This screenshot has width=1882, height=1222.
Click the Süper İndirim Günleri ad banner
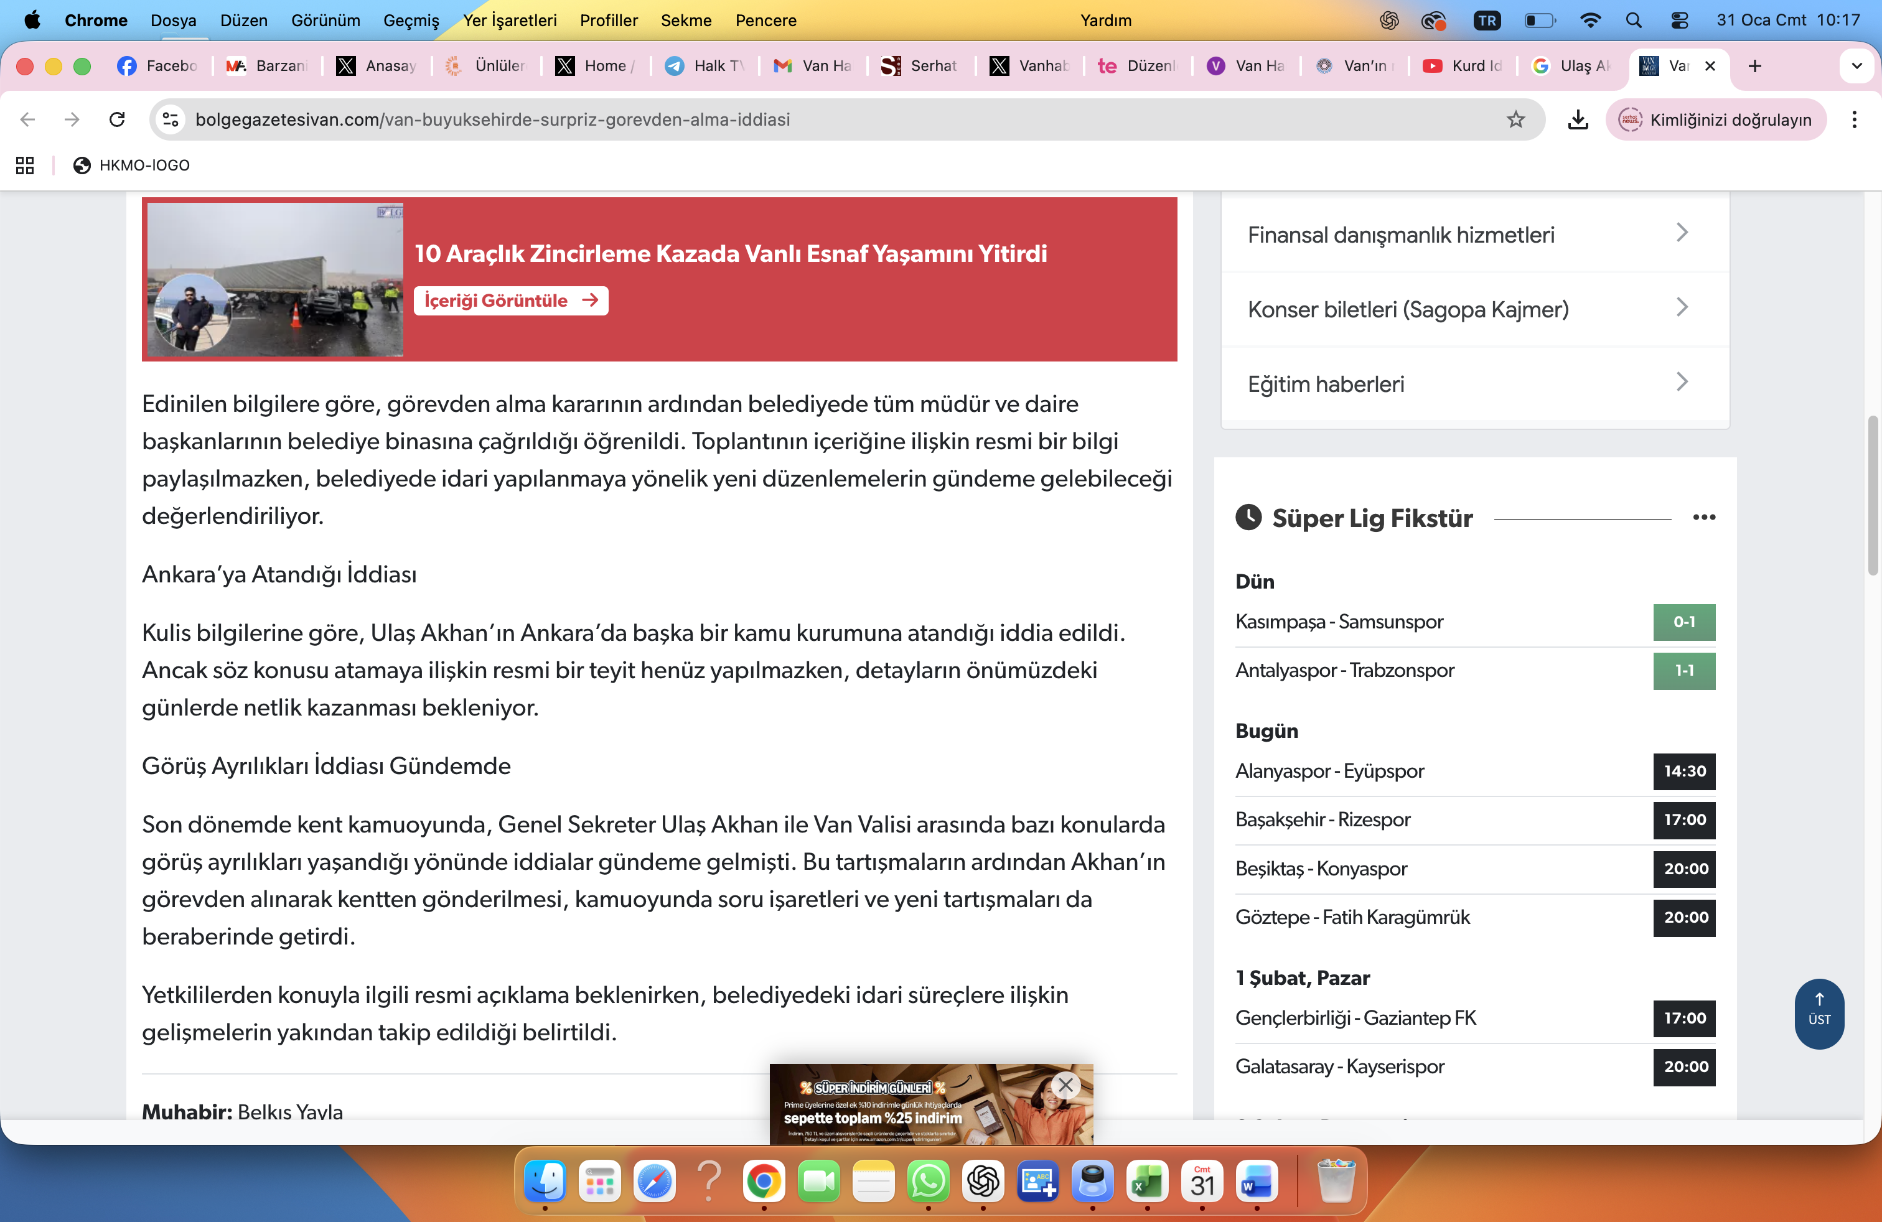(x=930, y=1104)
